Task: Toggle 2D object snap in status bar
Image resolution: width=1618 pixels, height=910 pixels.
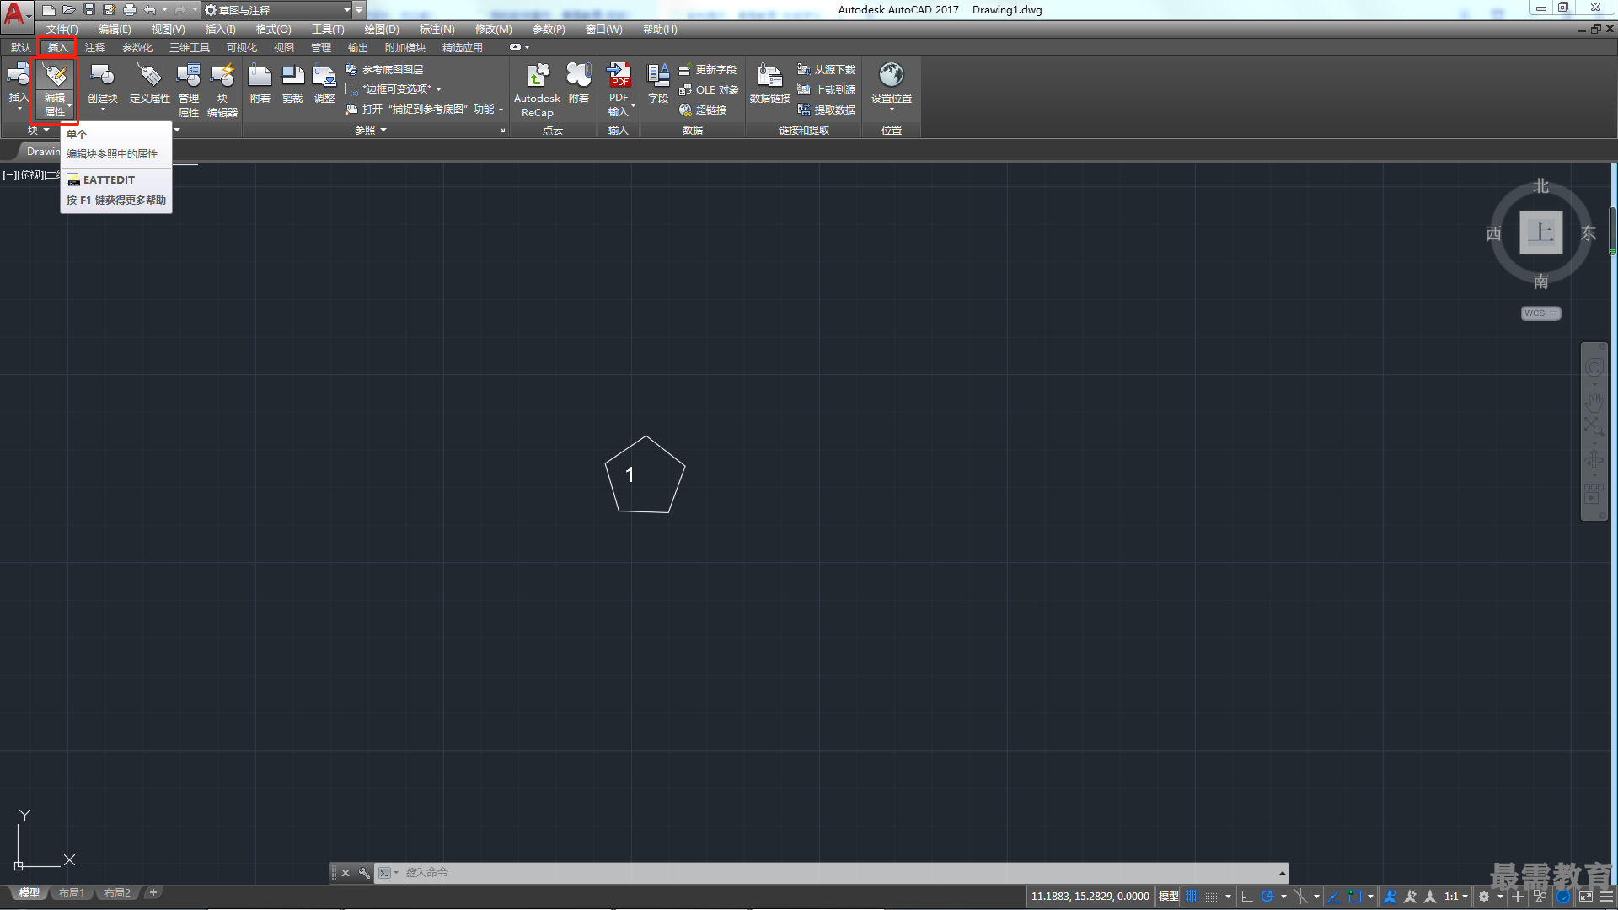Action: pyautogui.click(x=1355, y=897)
